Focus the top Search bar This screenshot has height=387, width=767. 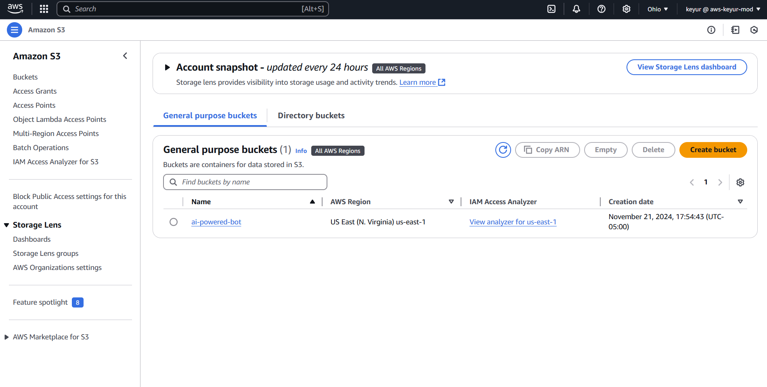[x=193, y=9]
